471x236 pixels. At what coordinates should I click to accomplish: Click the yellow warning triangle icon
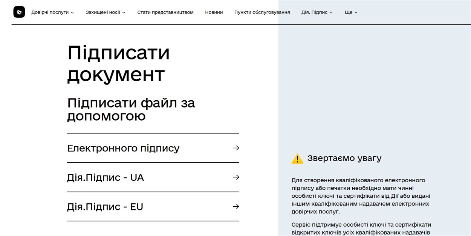(297, 159)
